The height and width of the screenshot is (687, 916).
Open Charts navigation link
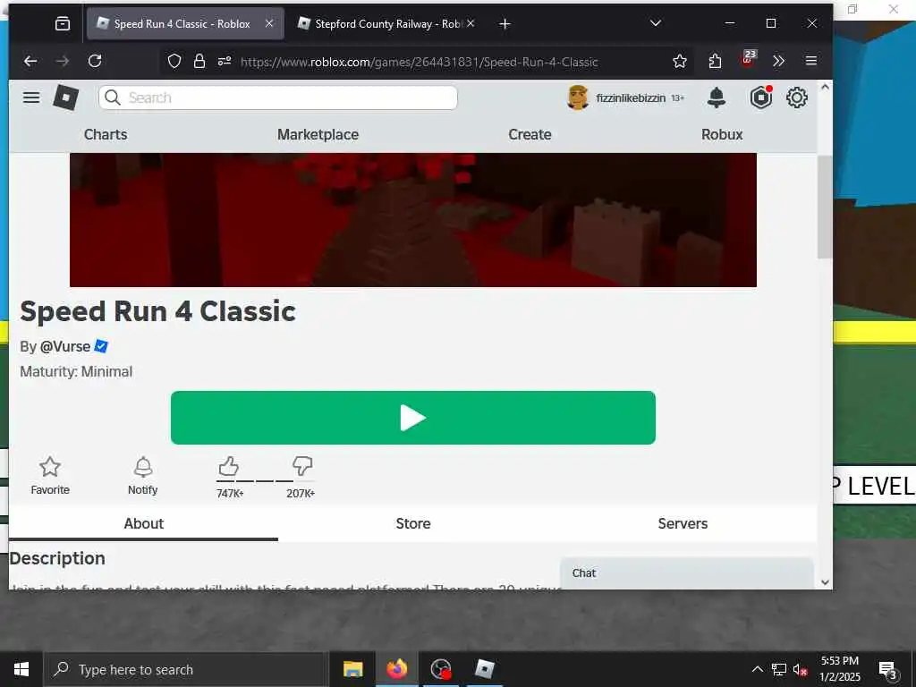coord(106,134)
